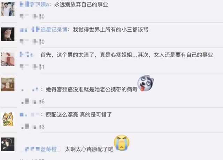This screenshot has width=223, height=160.
Task: Click like count 6 under 宫颈癌 comment
Action: tap(42, 101)
